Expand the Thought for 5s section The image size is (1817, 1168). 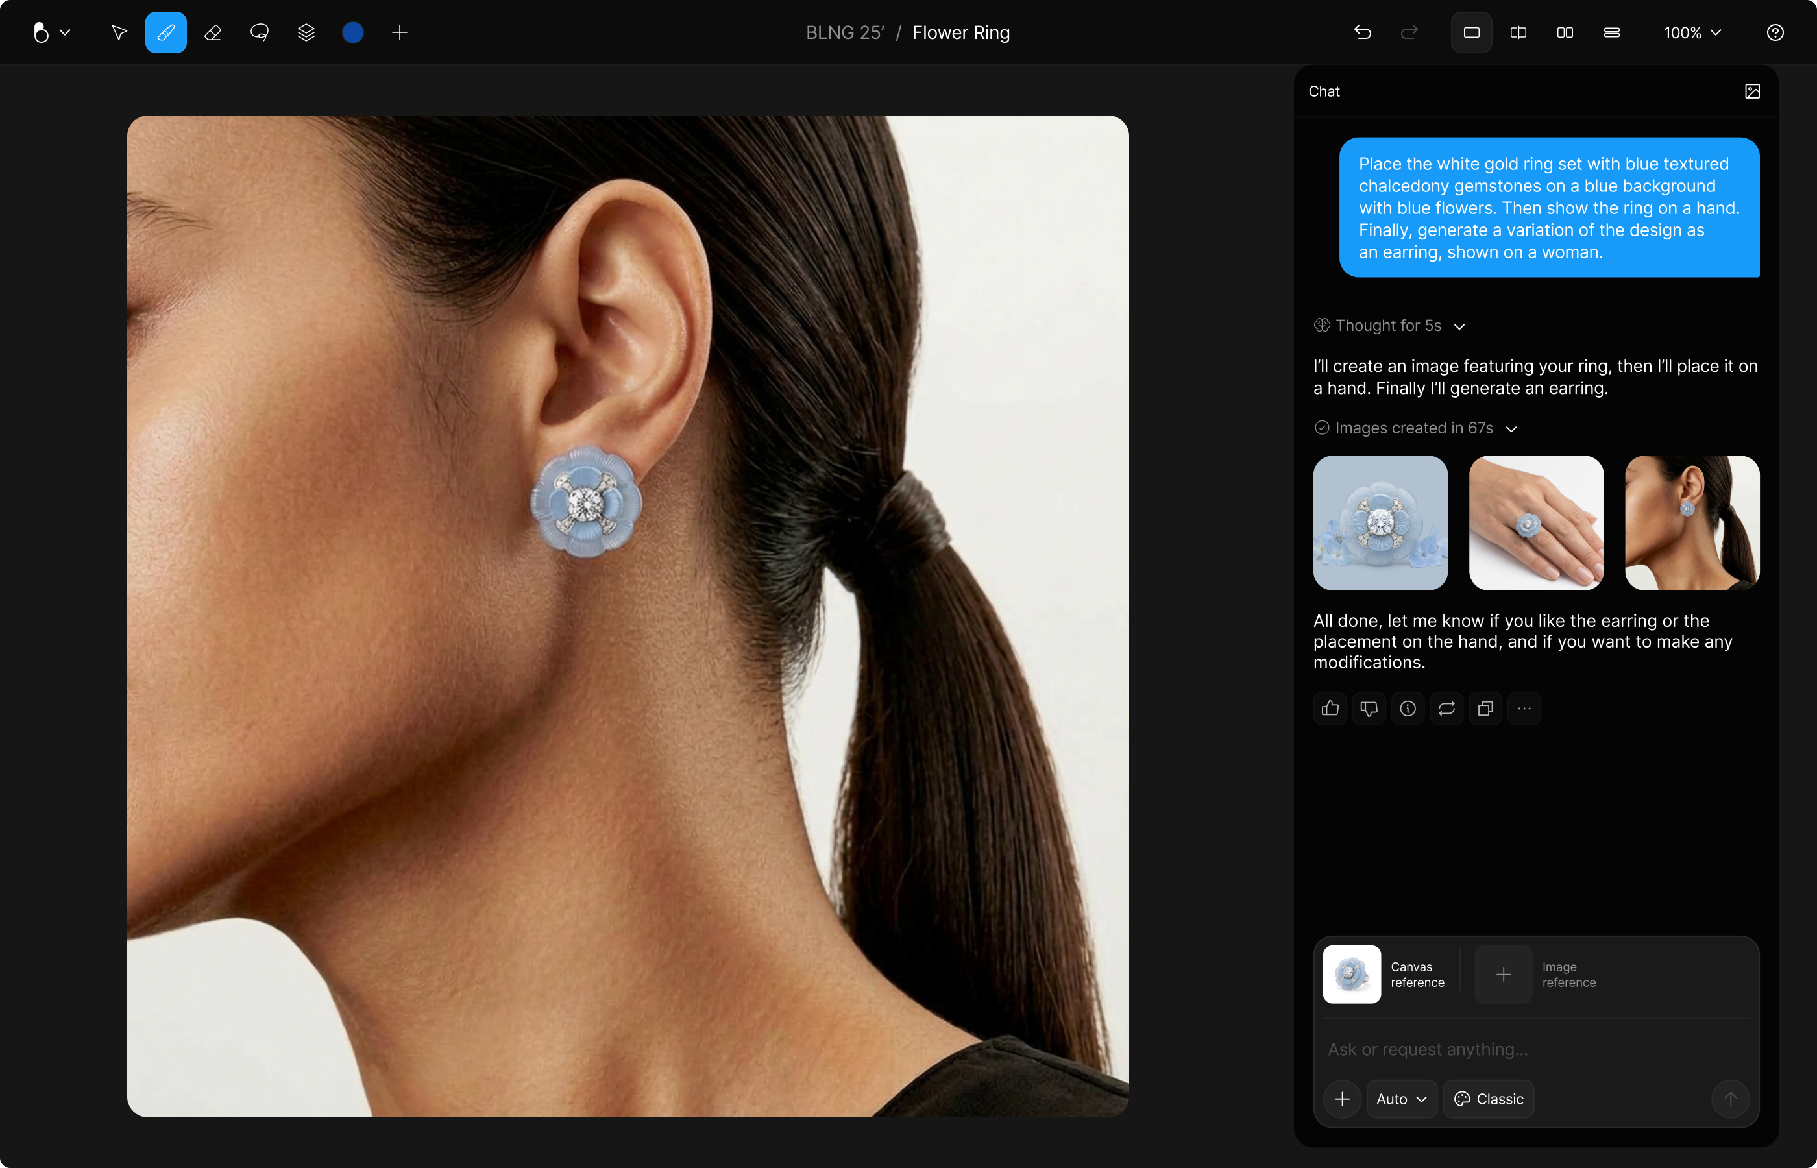pos(1389,325)
